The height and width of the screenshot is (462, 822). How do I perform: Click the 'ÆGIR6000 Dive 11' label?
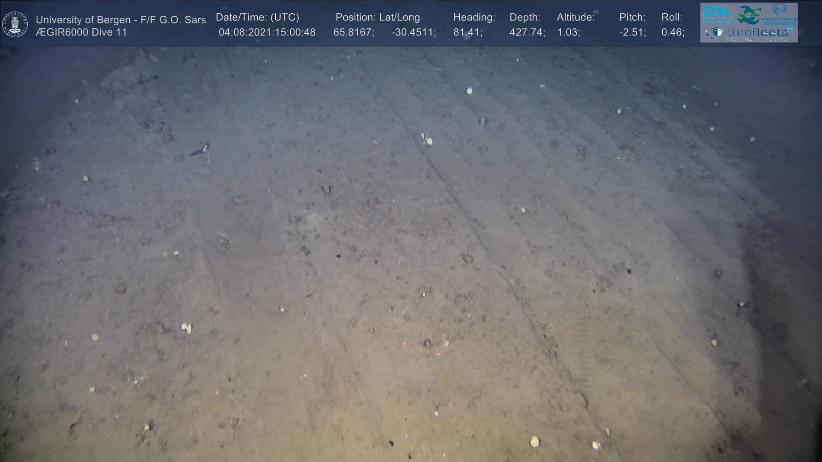click(81, 32)
